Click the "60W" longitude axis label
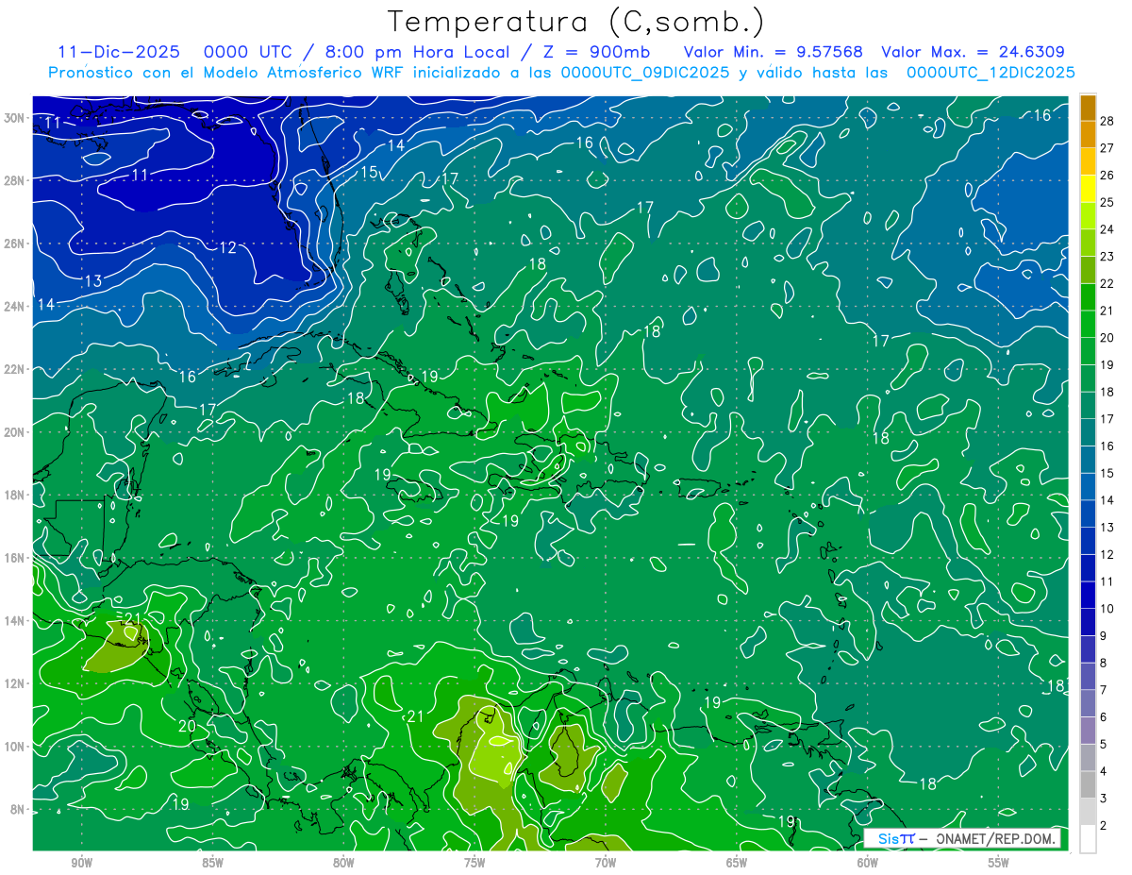This screenshot has height=875, width=1132. tap(868, 863)
